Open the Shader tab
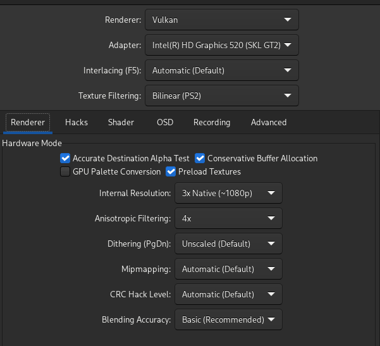The height and width of the screenshot is (346, 380). [x=121, y=123]
